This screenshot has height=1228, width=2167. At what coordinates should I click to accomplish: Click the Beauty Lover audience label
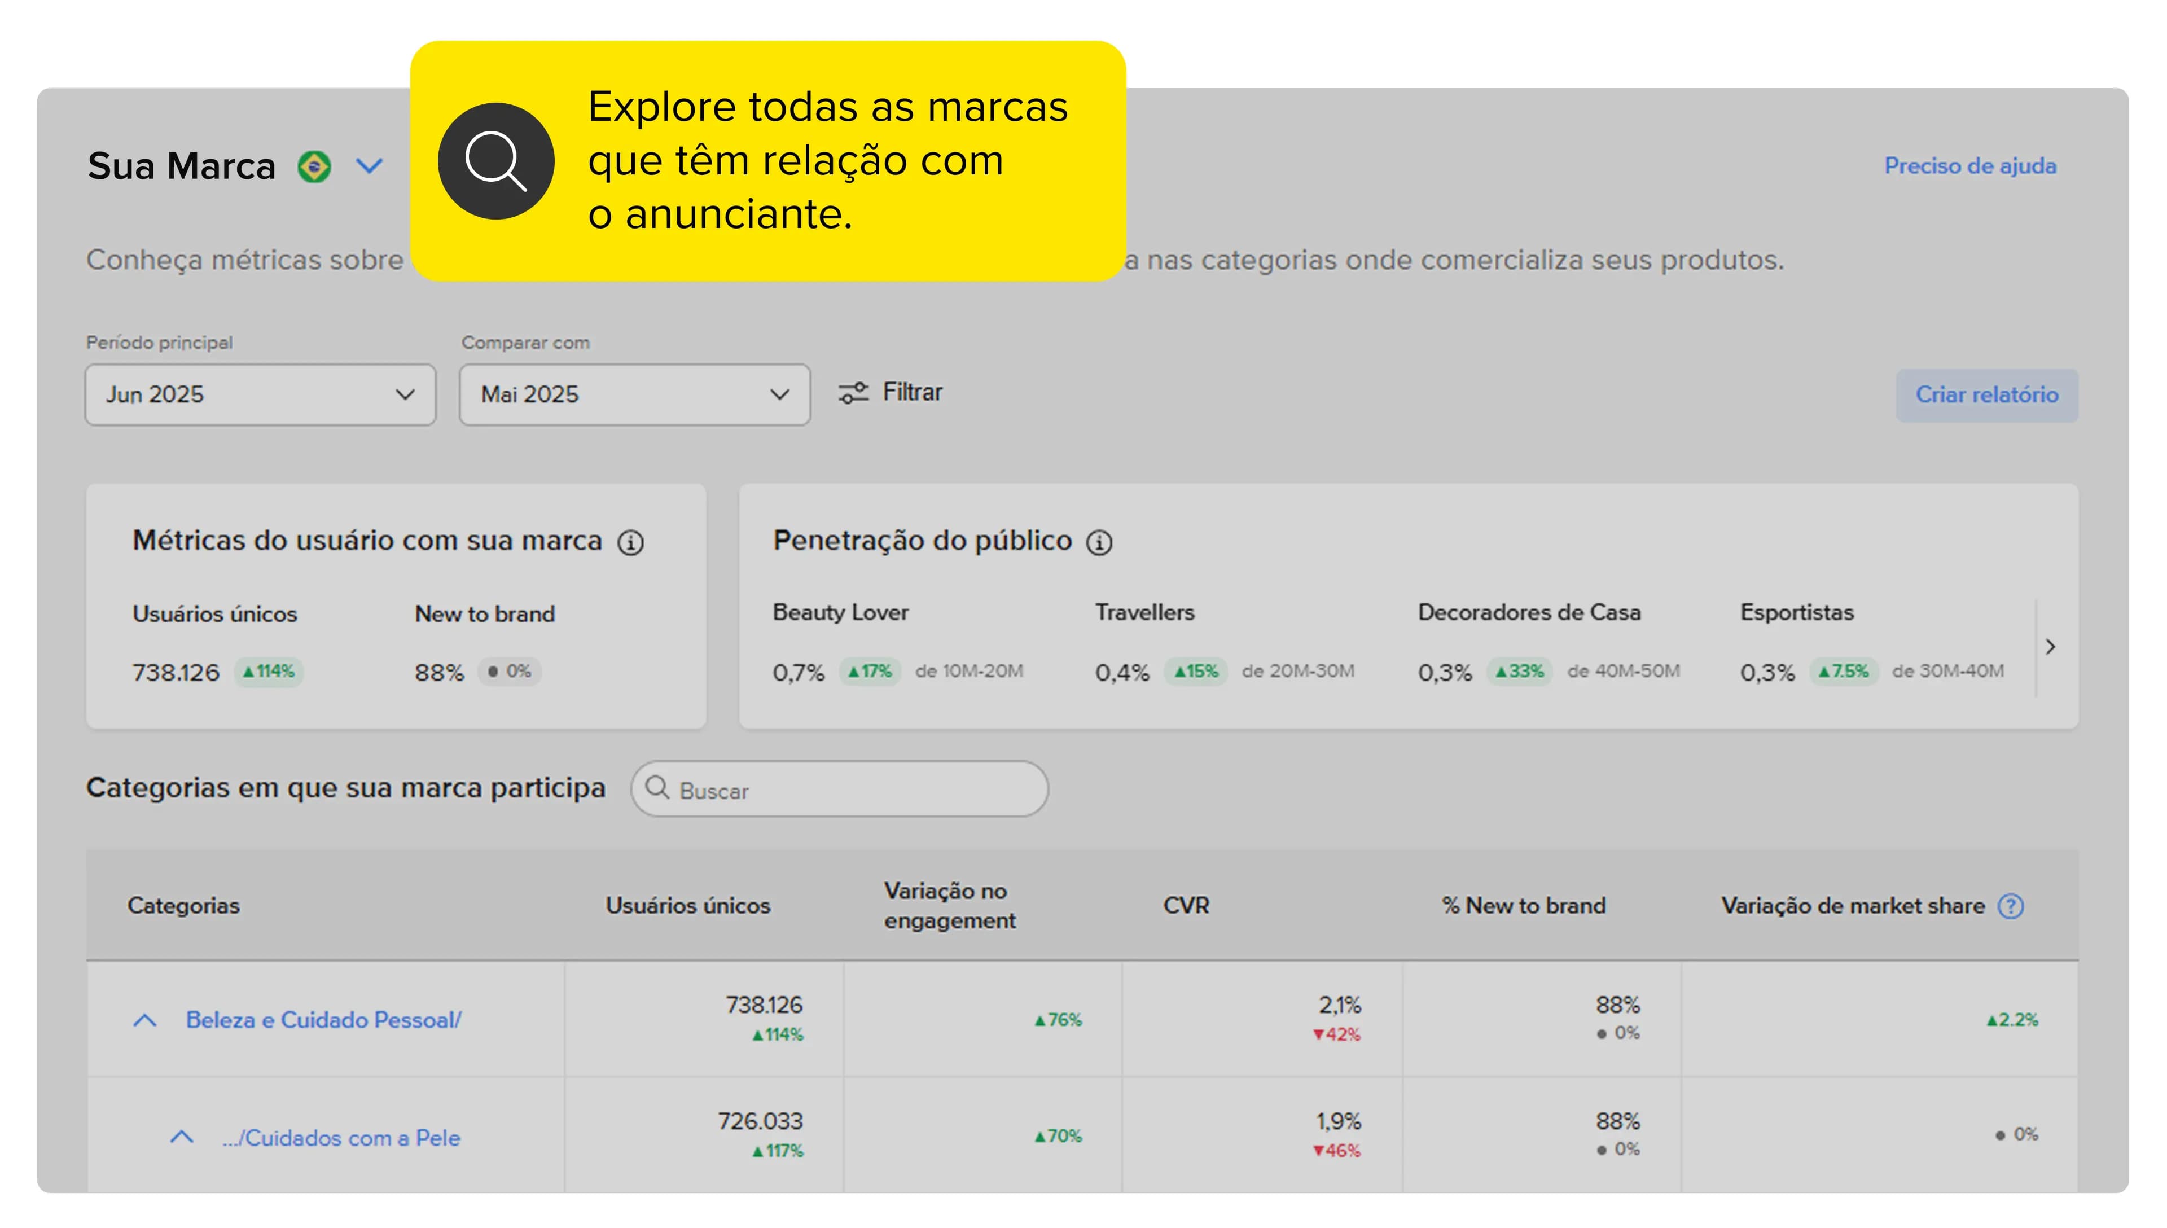tap(841, 612)
